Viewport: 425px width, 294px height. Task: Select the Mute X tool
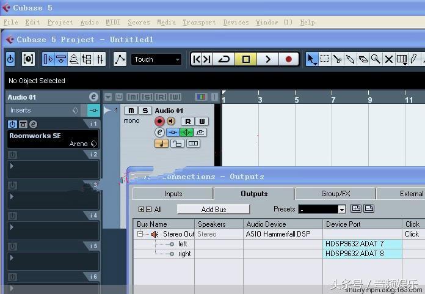click(389, 59)
